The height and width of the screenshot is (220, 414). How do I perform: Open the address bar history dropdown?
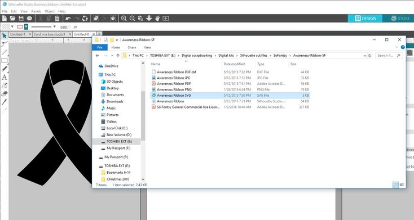coord(364,56)
